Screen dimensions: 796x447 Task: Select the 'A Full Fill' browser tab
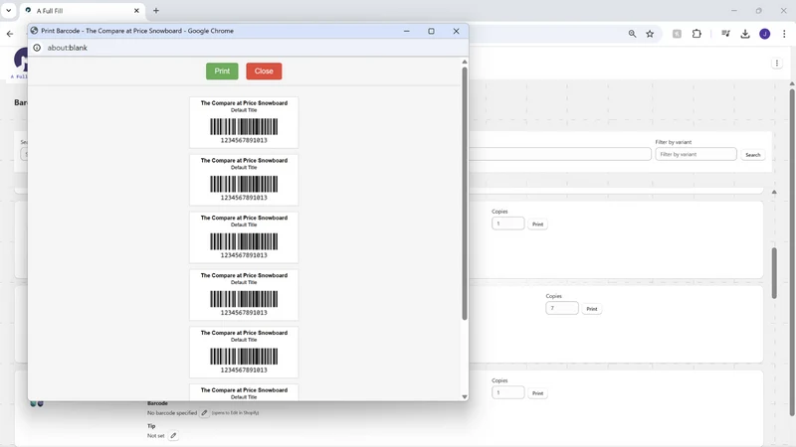[x=82, y=11]
